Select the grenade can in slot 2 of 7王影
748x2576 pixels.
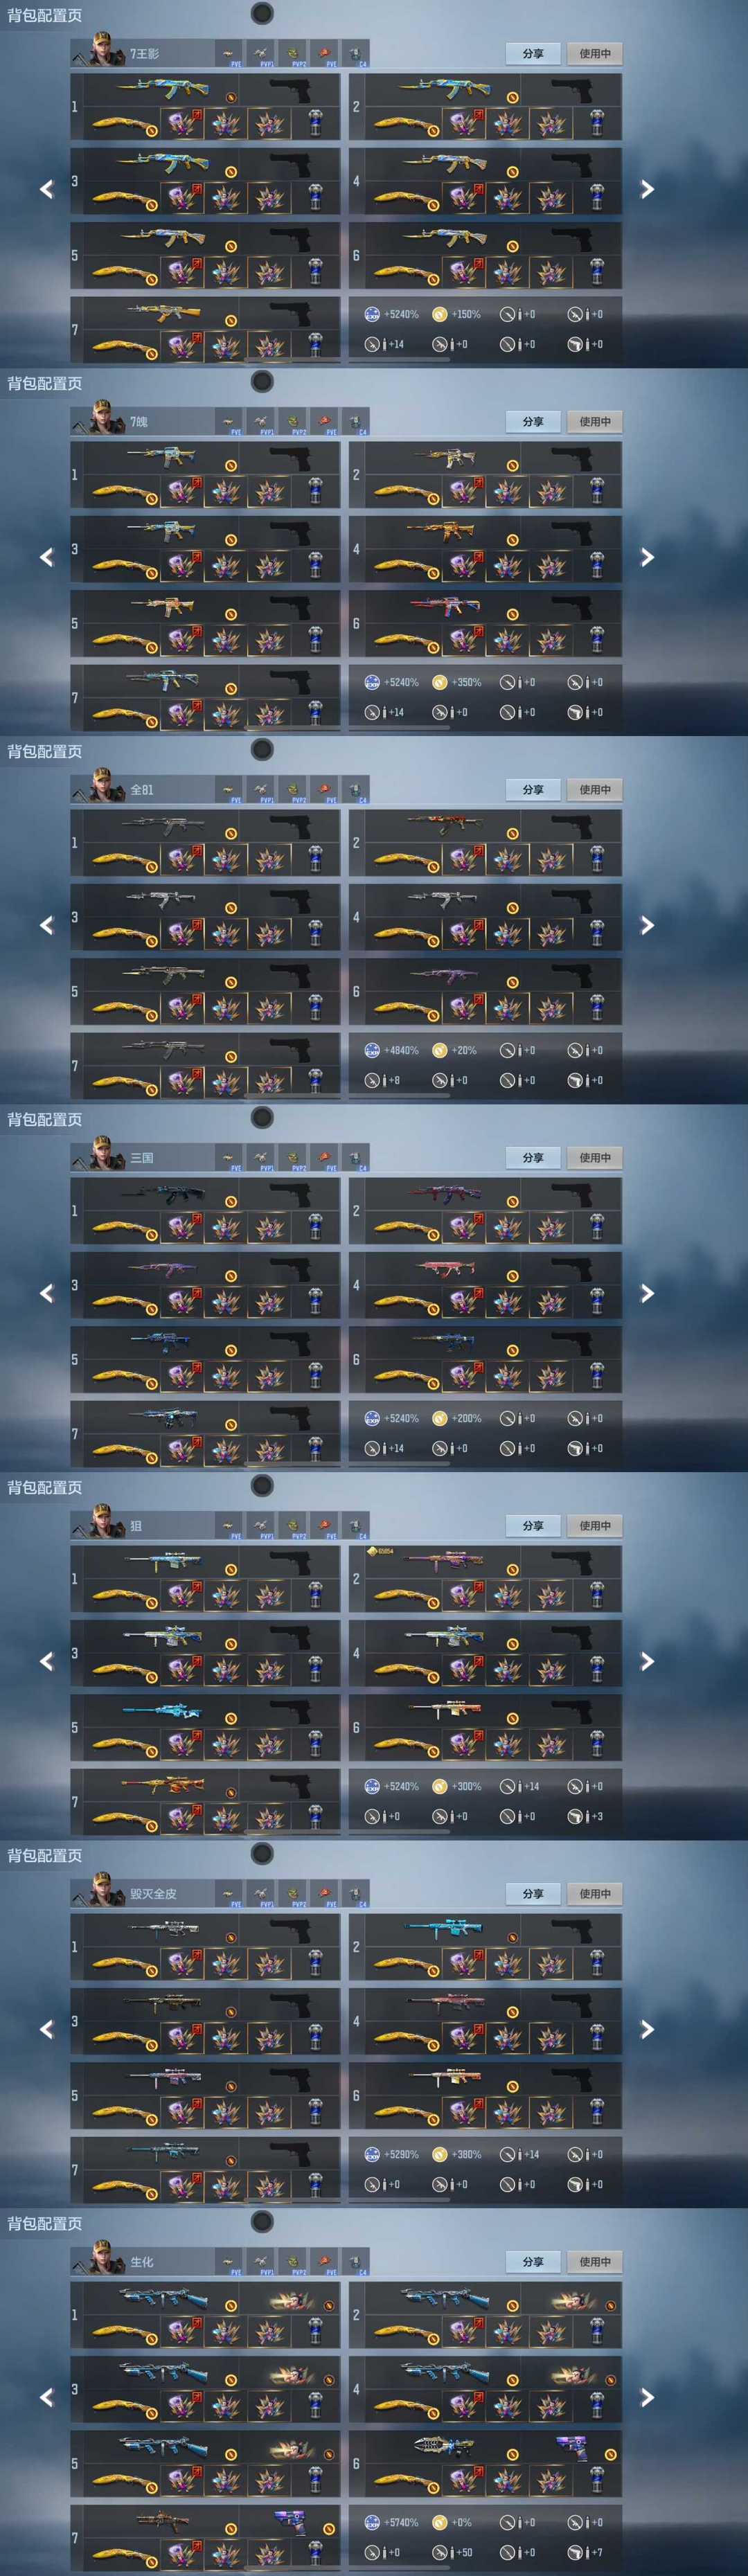tap(597, 123)
